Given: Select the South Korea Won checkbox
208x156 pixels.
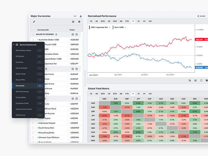Looking at the screenshot, I should (x=33, y=128).
